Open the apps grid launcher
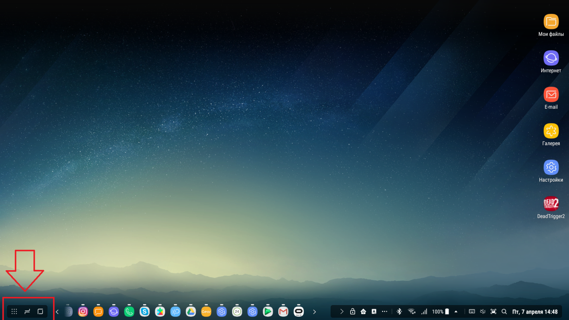The image size is (569, 320). click(x=14, y=312)
